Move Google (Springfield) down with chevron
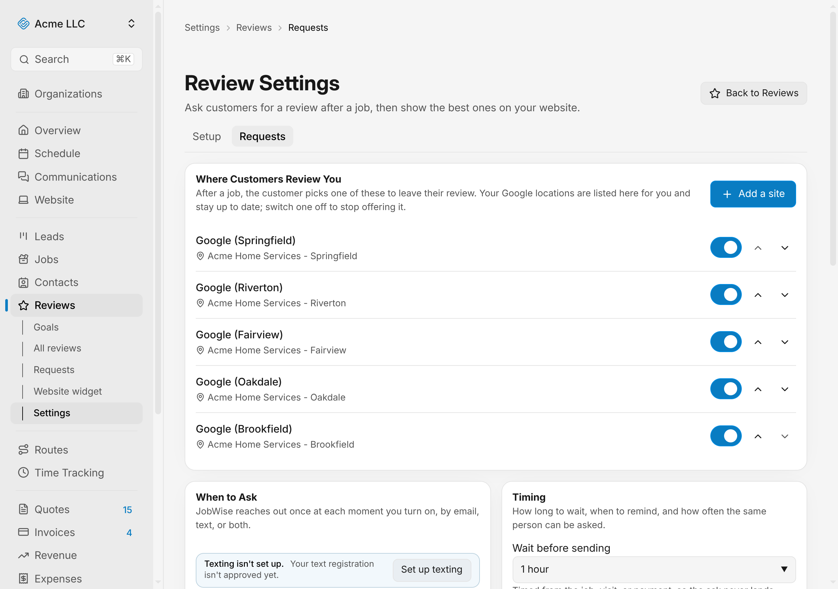The width and height of the screenshot is (838, 589). pos(784,248)
